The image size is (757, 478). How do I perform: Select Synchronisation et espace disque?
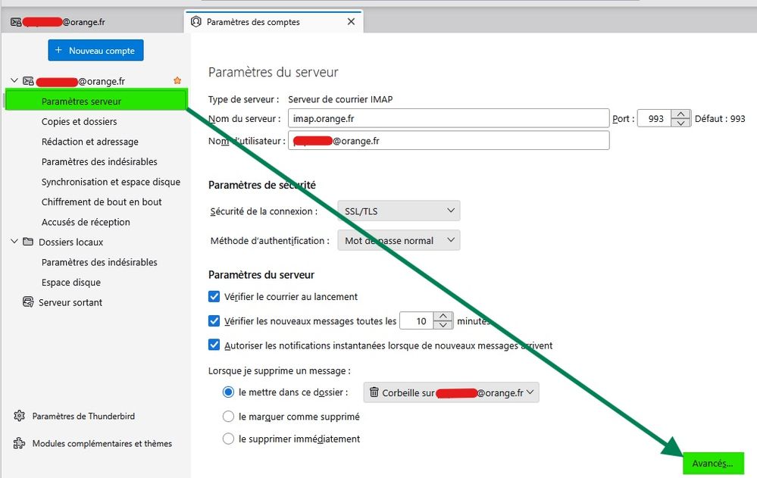111,182
